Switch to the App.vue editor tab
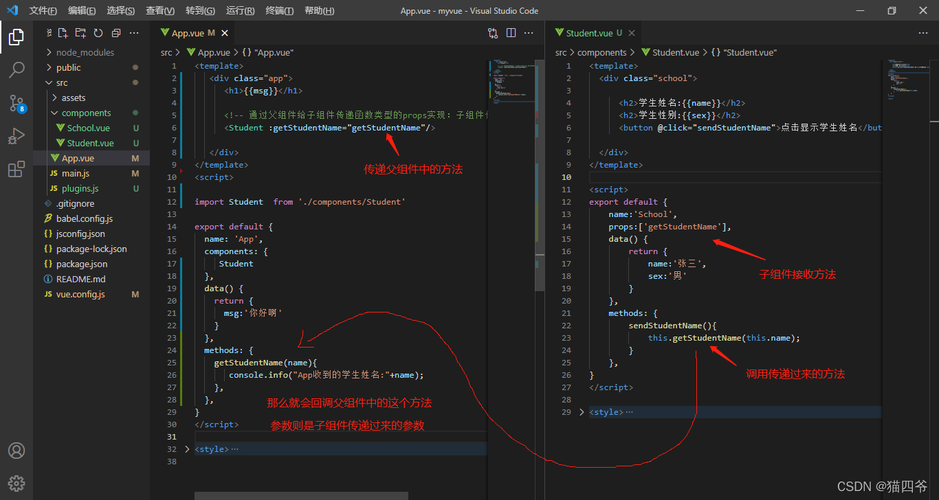This screenshot has width=939, height=500. click(193, 33)
